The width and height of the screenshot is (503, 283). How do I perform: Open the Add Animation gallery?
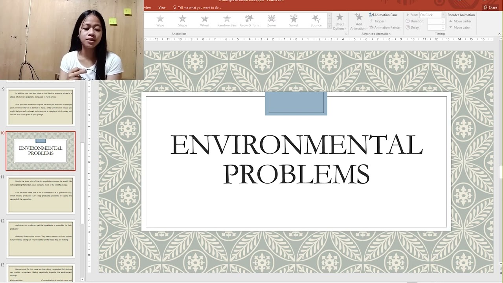point(358,22)
